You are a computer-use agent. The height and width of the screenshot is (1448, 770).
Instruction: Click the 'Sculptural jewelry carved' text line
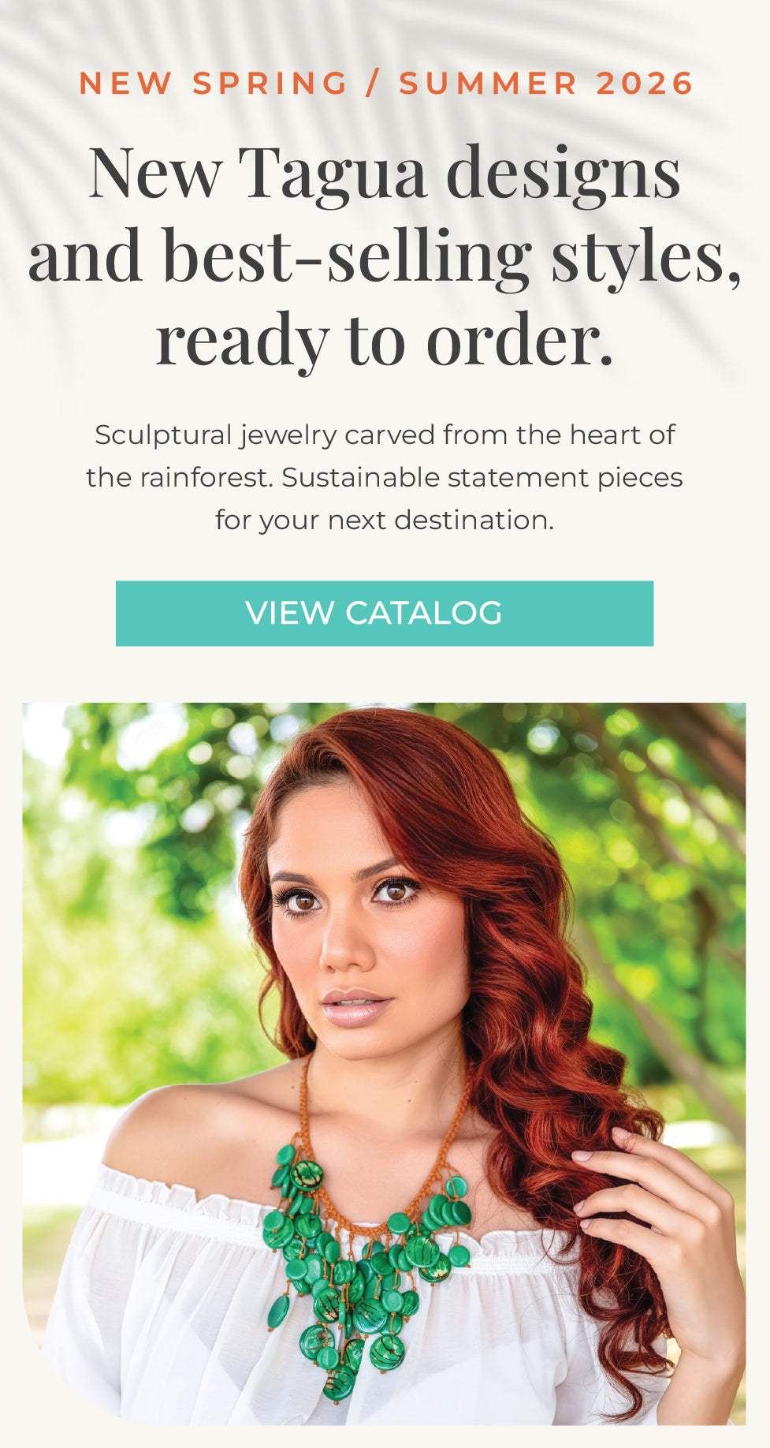coord(384,435)
